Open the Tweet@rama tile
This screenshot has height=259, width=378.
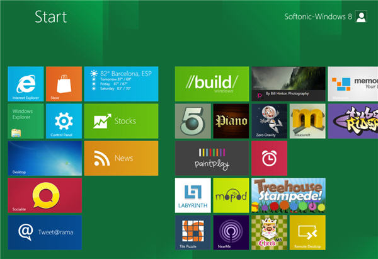click(x=45, y=233)
